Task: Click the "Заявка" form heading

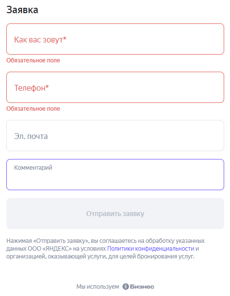Action: click(x=22, y=10)
